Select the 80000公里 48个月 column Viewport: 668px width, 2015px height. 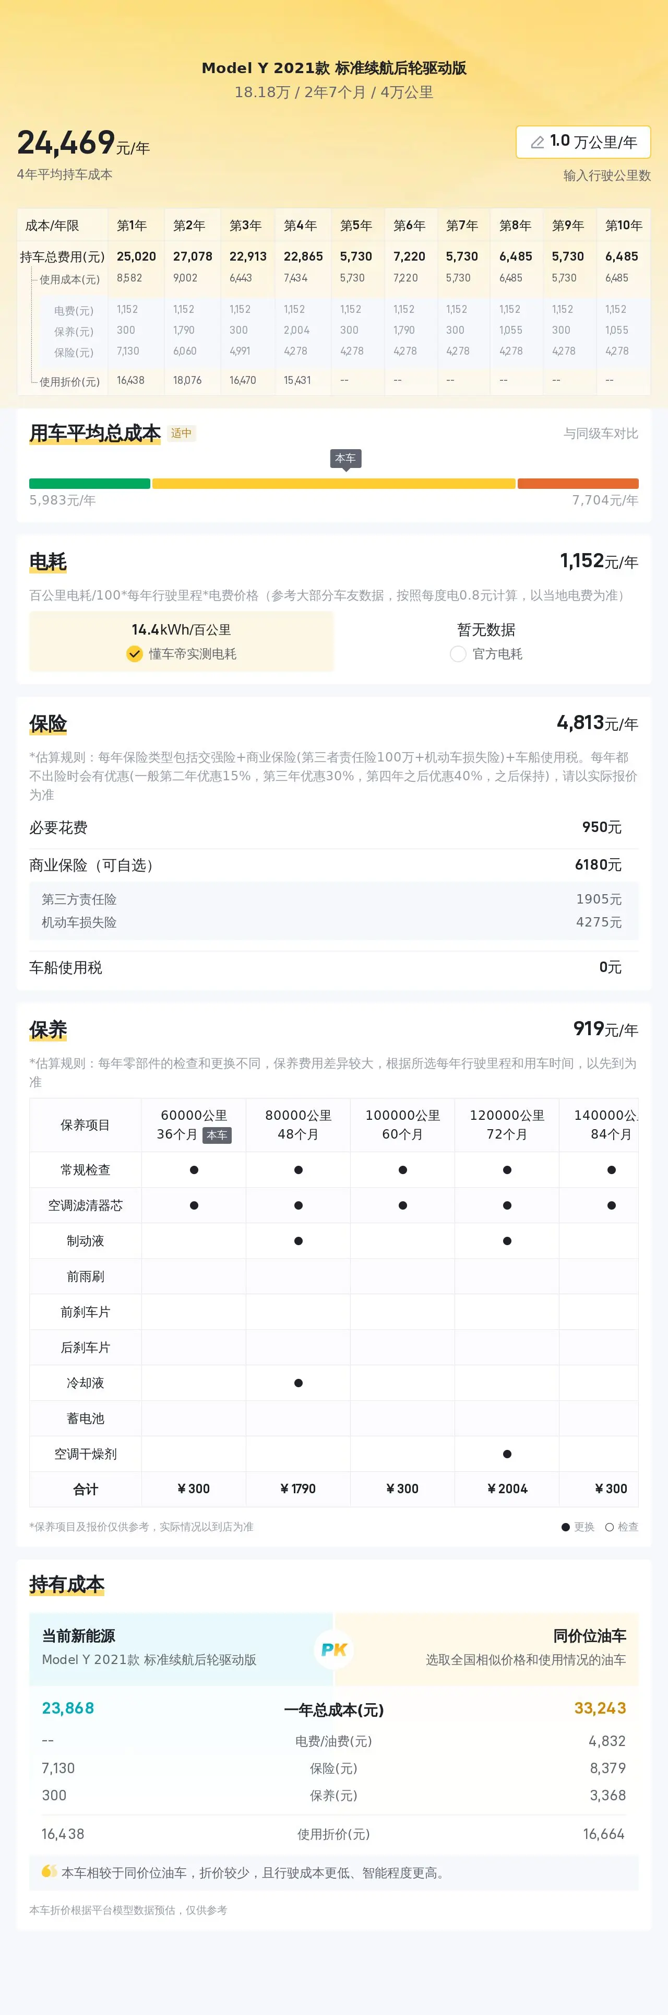pyautogui.click(x=299, y=1125)
